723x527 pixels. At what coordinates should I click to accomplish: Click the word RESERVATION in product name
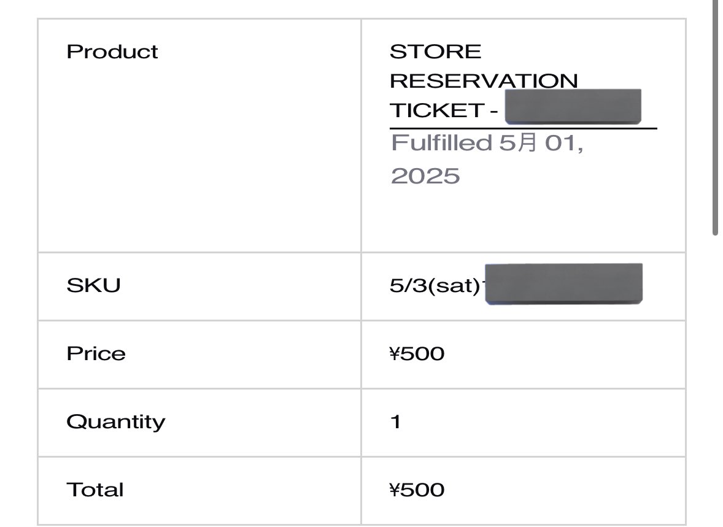click(483, 81)
